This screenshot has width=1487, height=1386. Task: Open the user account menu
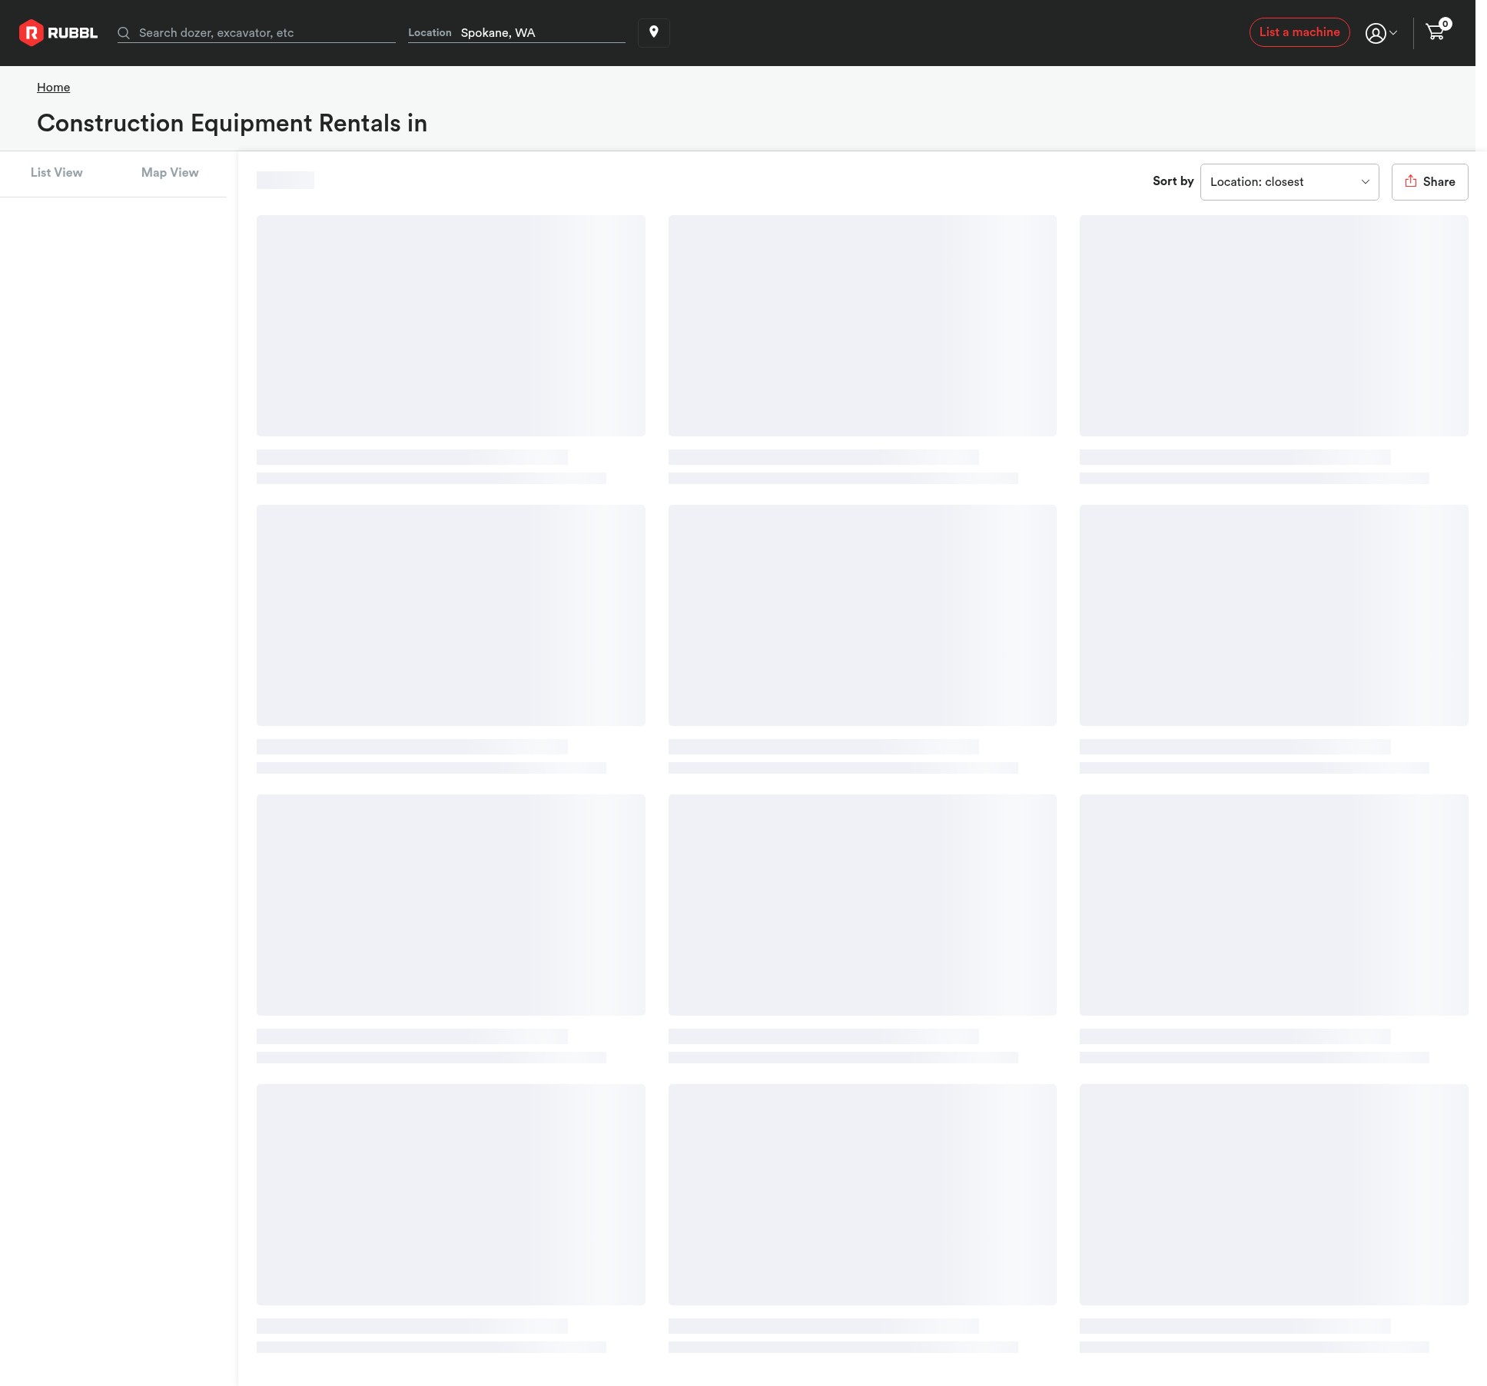(x=1381, y=33)
